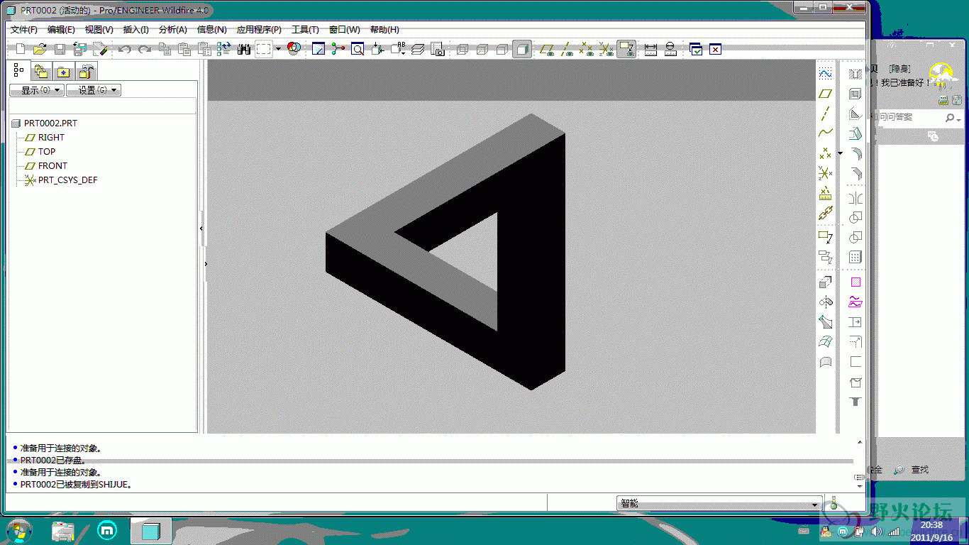969x545 pixels.
Task: Open the 插入(I) menu
Action: (x=136, y=30)
